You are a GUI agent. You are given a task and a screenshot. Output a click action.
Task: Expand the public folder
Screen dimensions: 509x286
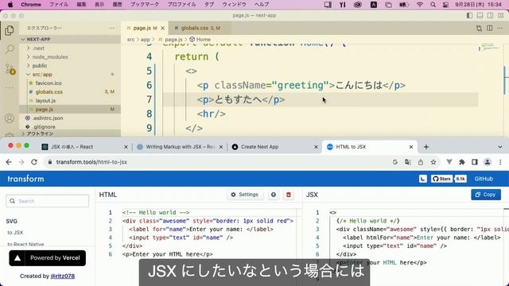(70, 65)
